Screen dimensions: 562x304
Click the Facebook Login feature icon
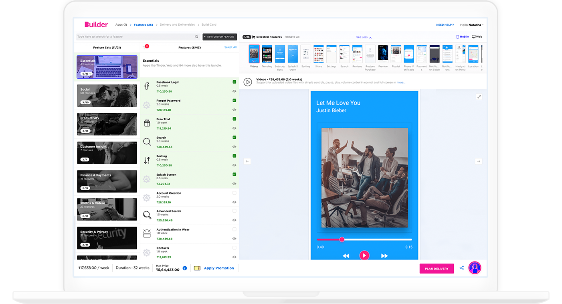click(x=147, y=86)
